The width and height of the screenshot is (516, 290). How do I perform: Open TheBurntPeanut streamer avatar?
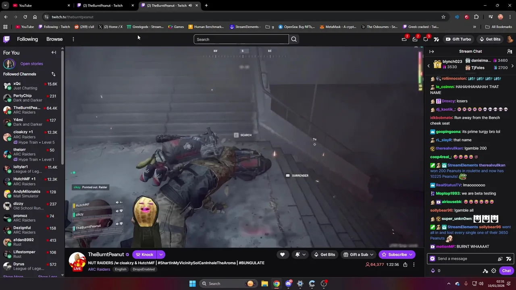tap(77, 261)
